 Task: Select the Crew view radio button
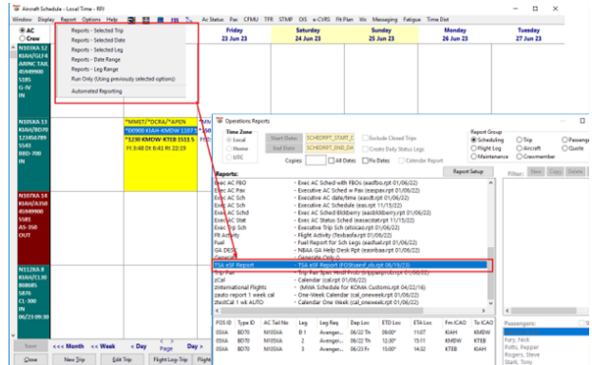point(22,39)
